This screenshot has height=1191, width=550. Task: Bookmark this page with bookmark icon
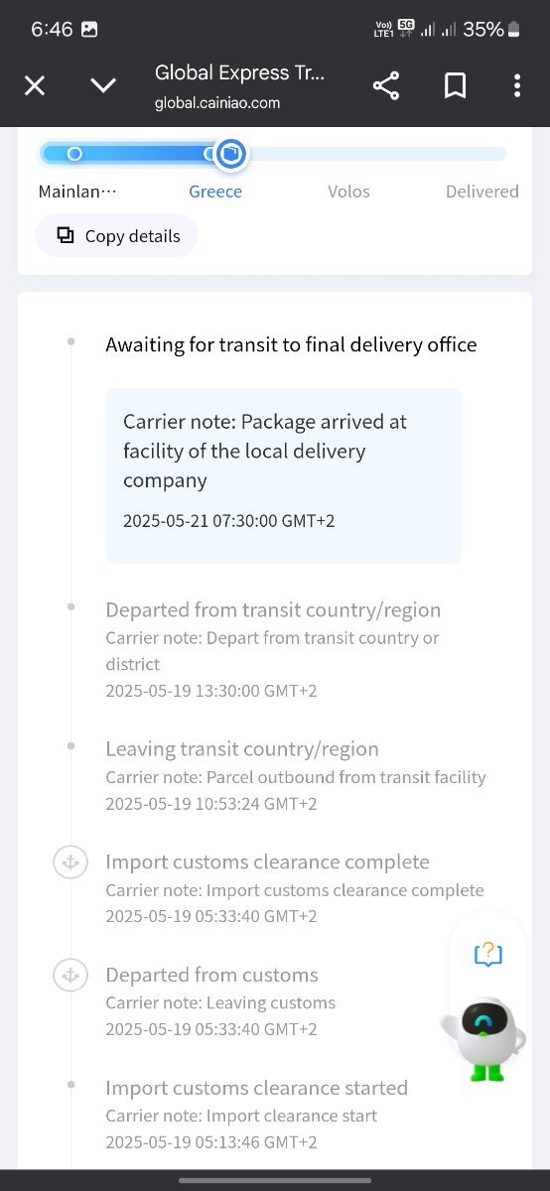coord(455,85)
